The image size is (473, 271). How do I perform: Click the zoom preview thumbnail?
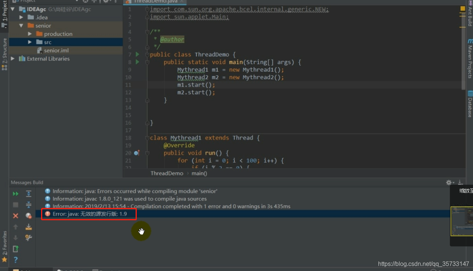[462, 221]
